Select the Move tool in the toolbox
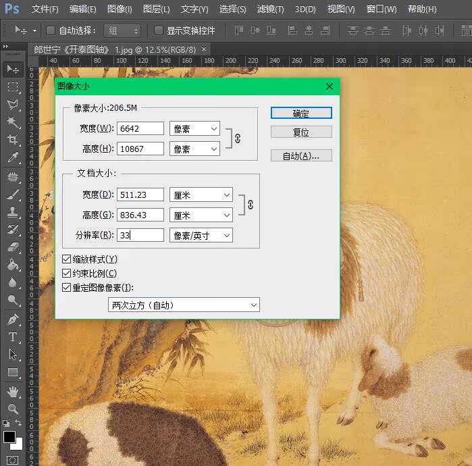This screenshot has height=466, width=472. 13,70
